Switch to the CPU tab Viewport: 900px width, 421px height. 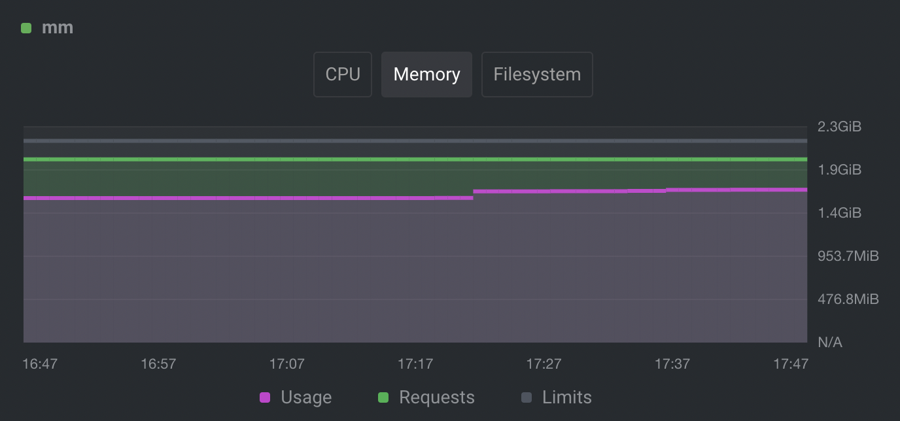point(342,74)
